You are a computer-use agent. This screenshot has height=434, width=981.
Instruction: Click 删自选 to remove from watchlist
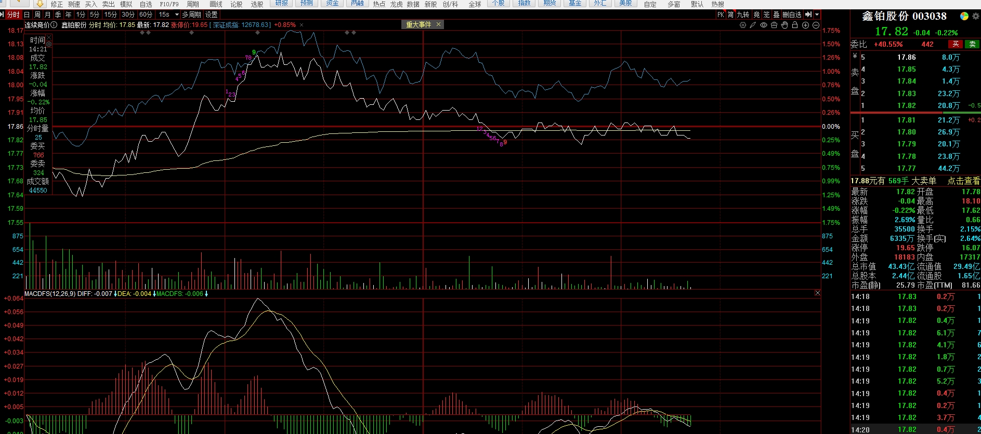click(792, 15)
